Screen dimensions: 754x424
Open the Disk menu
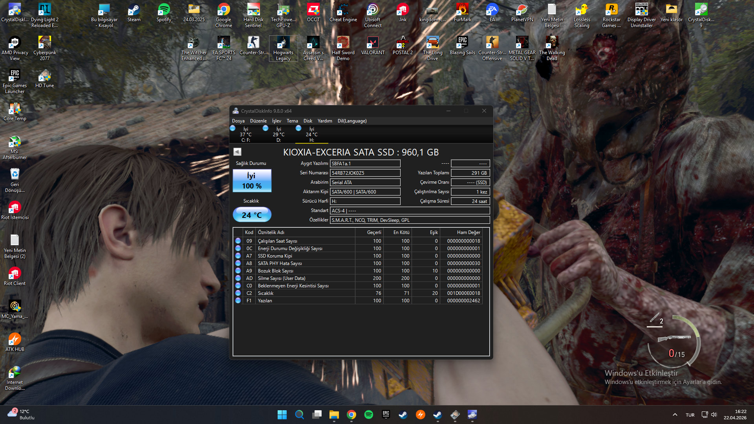click(x=308, y=121)
